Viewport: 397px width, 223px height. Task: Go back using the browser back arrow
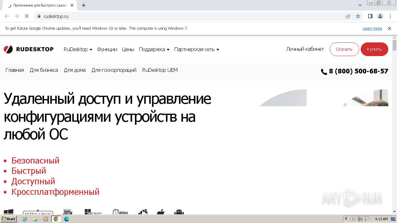point(7,16)
